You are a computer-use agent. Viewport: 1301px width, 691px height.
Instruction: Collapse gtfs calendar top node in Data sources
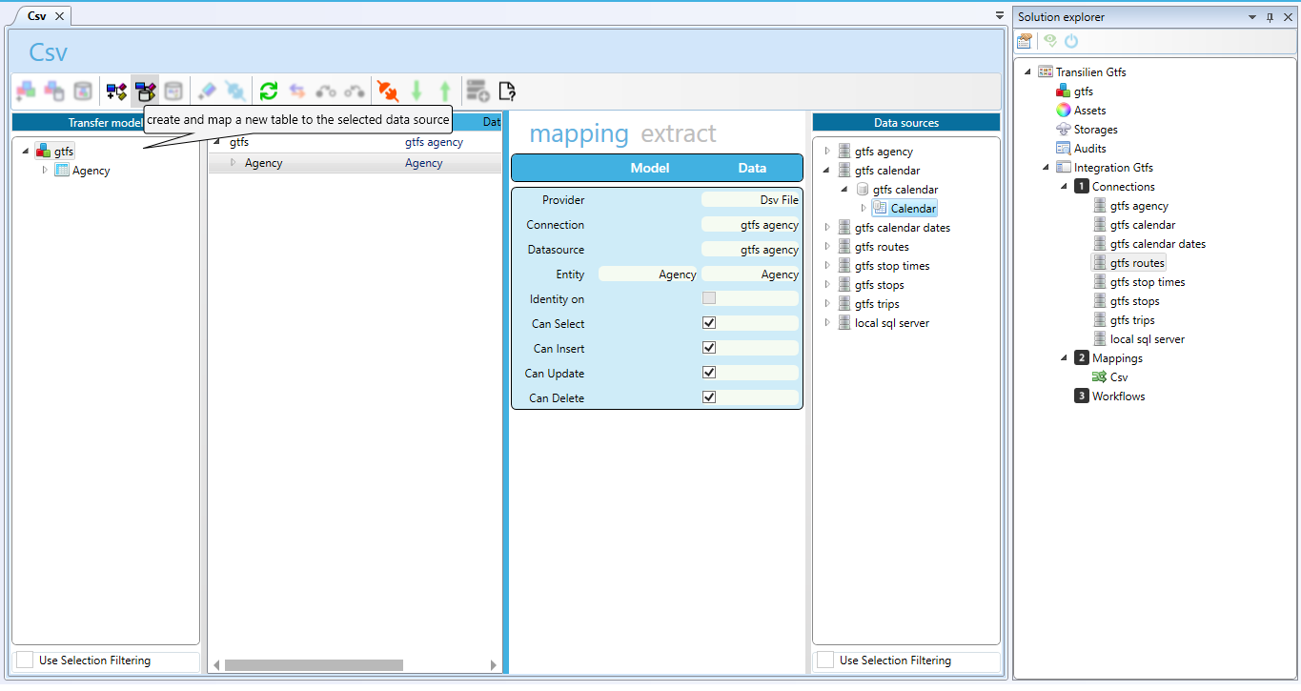(x=826, y=171)
